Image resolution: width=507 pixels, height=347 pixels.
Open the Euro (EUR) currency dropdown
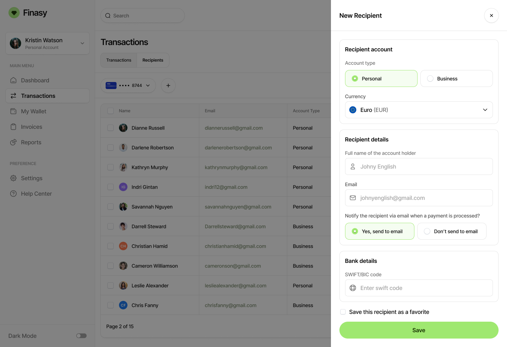pyautogui.click(x=419, y=110)
